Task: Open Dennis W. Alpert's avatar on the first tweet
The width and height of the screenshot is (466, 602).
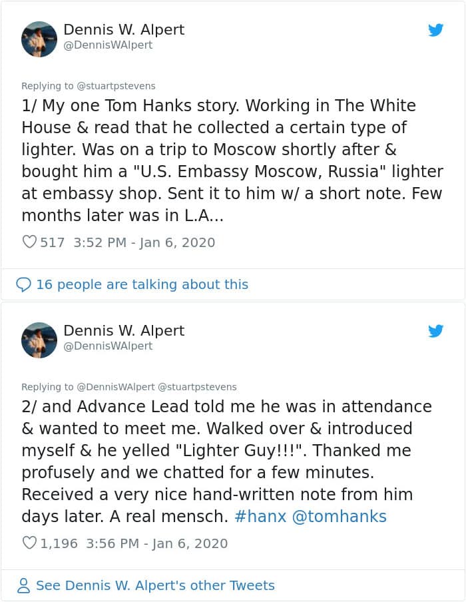Action: pyautogui.click(x=39, y=39)
